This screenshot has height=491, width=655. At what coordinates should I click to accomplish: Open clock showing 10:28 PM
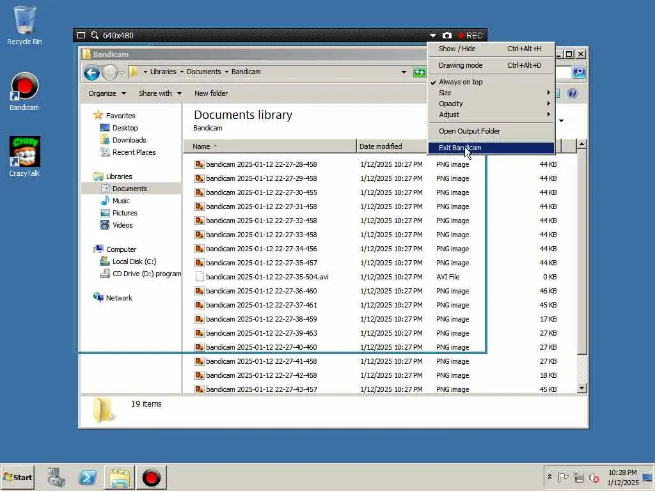[x=622, y=477]
